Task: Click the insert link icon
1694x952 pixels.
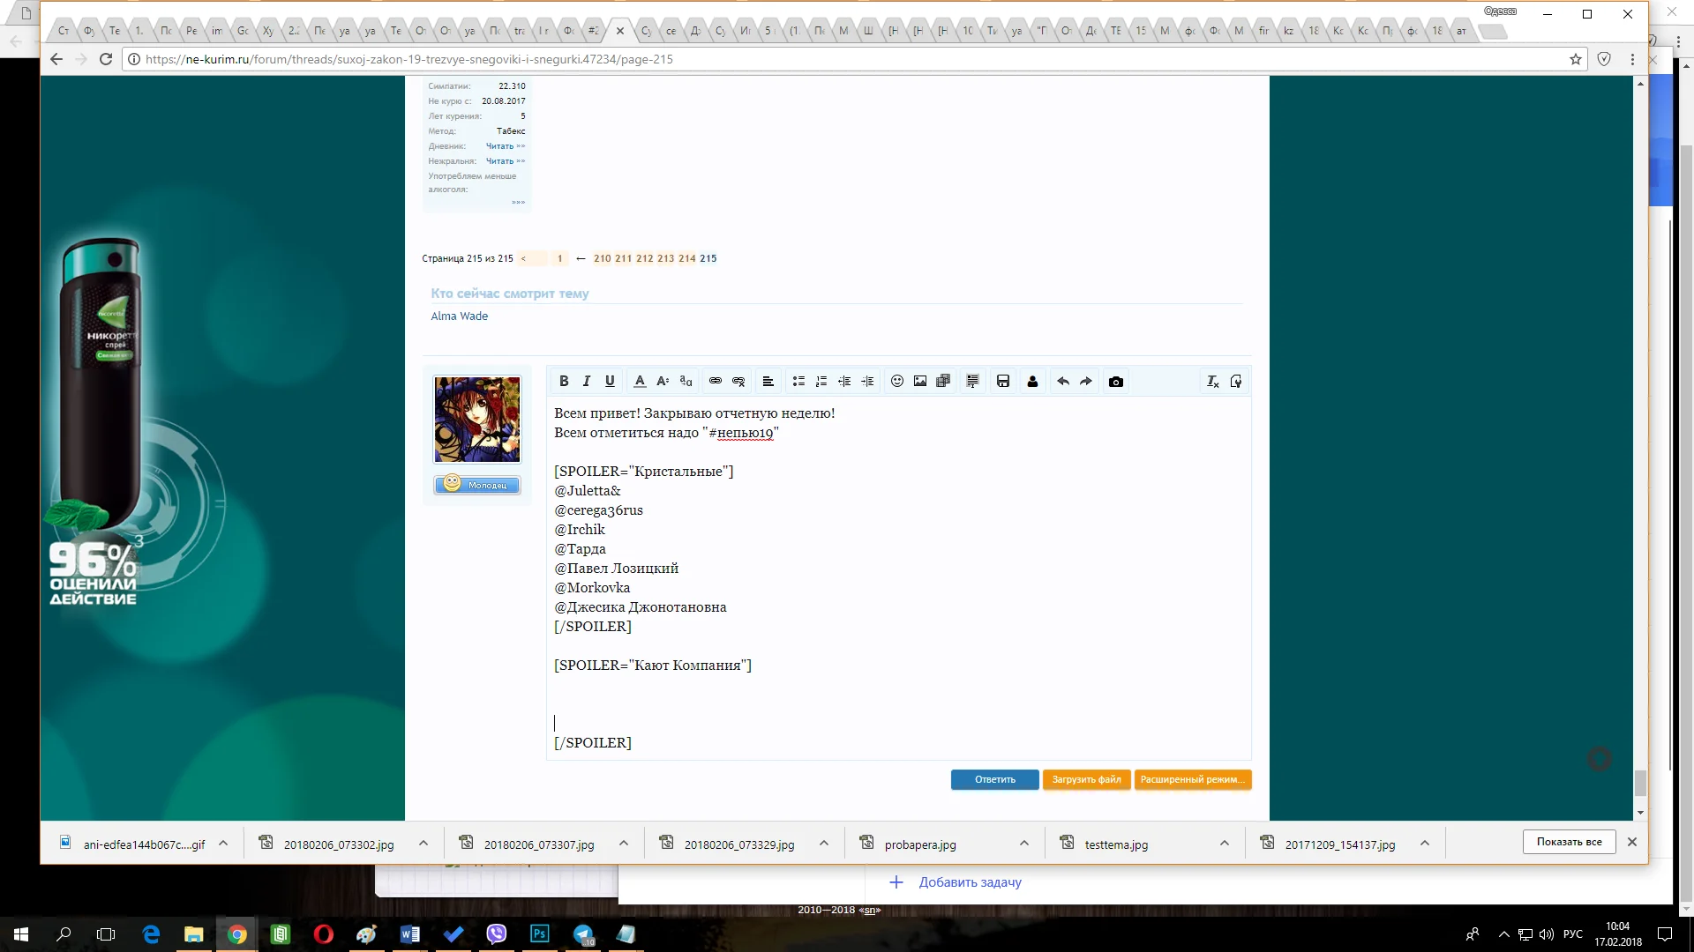Action: coord(716,382)
